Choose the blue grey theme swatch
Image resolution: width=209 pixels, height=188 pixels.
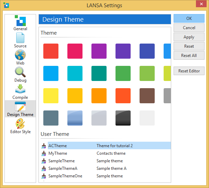click(51, 118)
